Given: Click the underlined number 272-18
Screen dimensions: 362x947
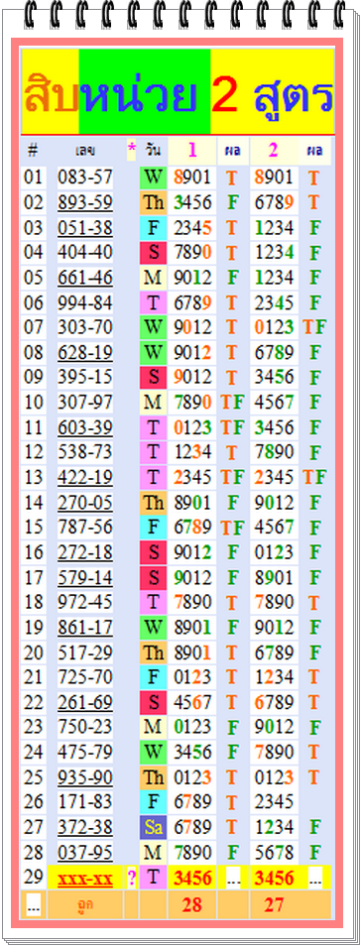Looking at the screenshot, I should (x=85, y=552).
